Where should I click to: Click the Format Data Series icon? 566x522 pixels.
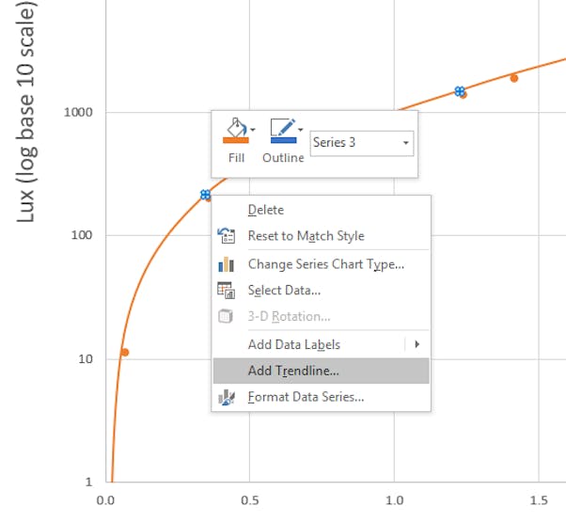227,397
